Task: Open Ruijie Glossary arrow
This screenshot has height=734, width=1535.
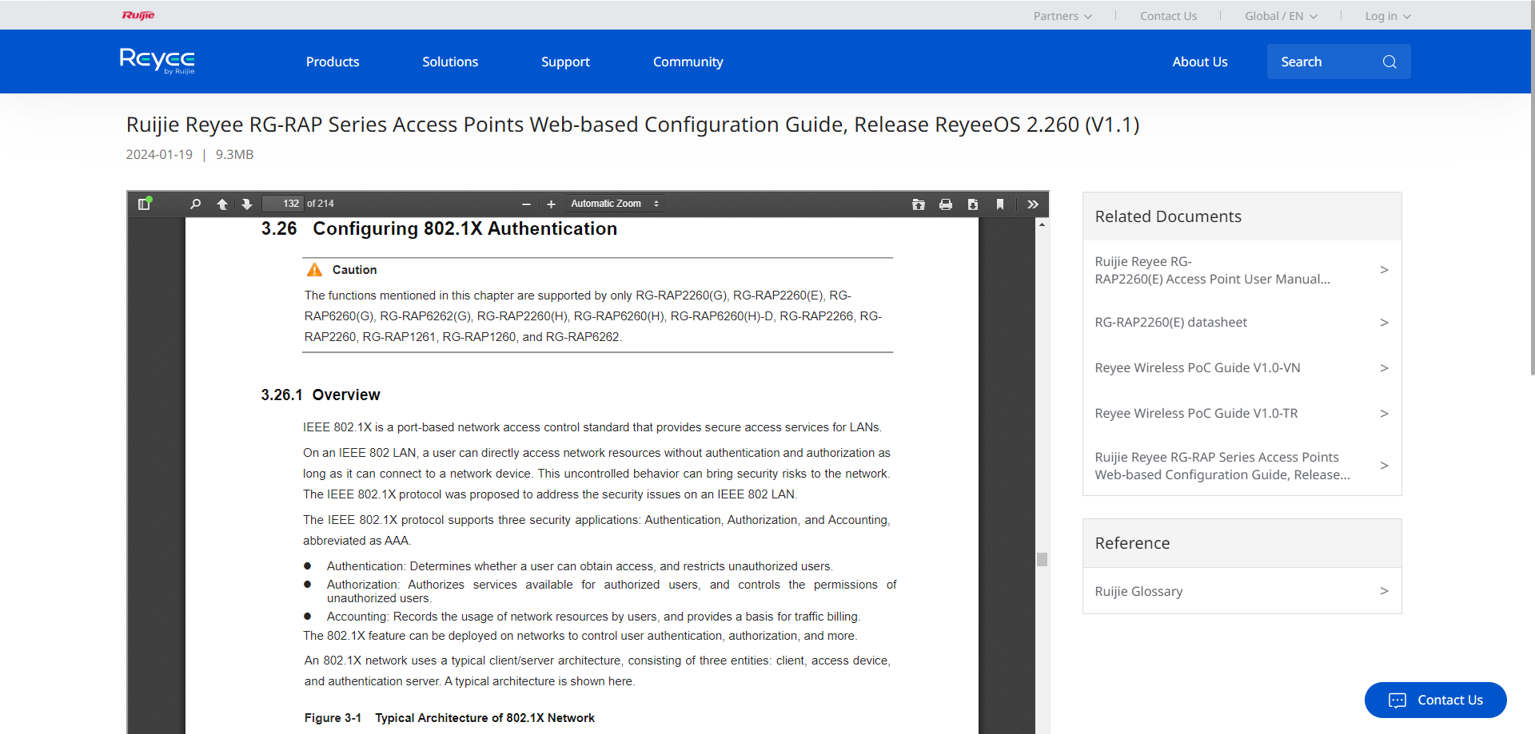Action: (1384, 591)
